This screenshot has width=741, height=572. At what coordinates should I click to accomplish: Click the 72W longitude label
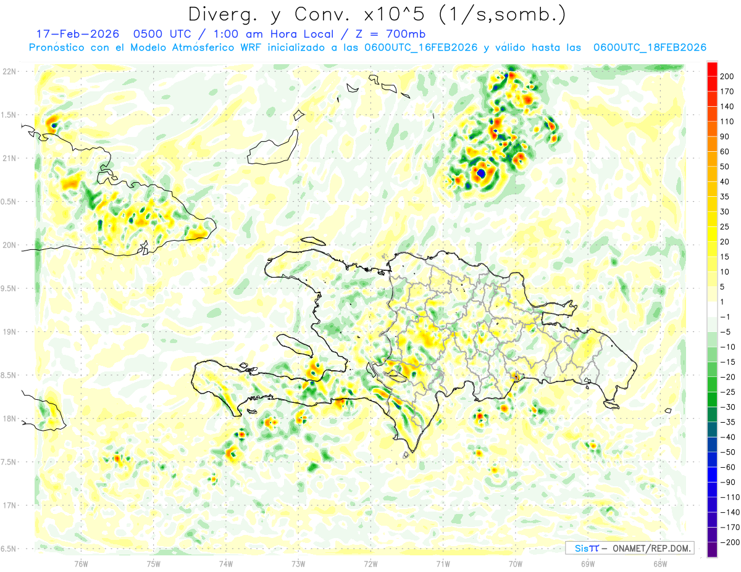click(x=371, y=563)
